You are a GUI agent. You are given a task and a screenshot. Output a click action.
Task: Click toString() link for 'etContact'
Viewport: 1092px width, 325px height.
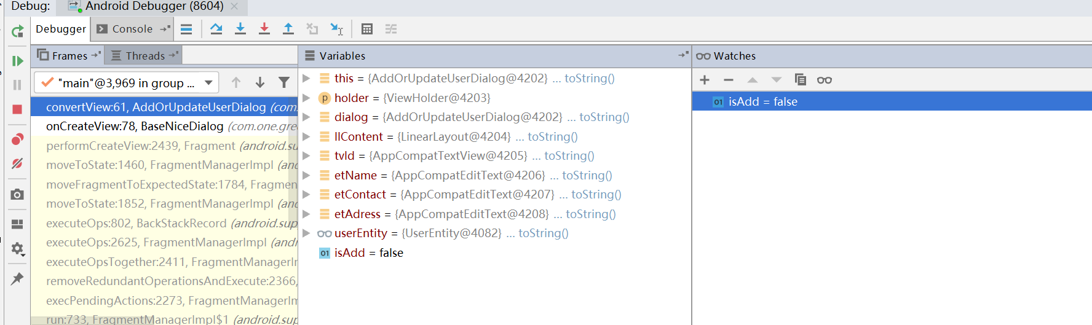click(596, 194)
